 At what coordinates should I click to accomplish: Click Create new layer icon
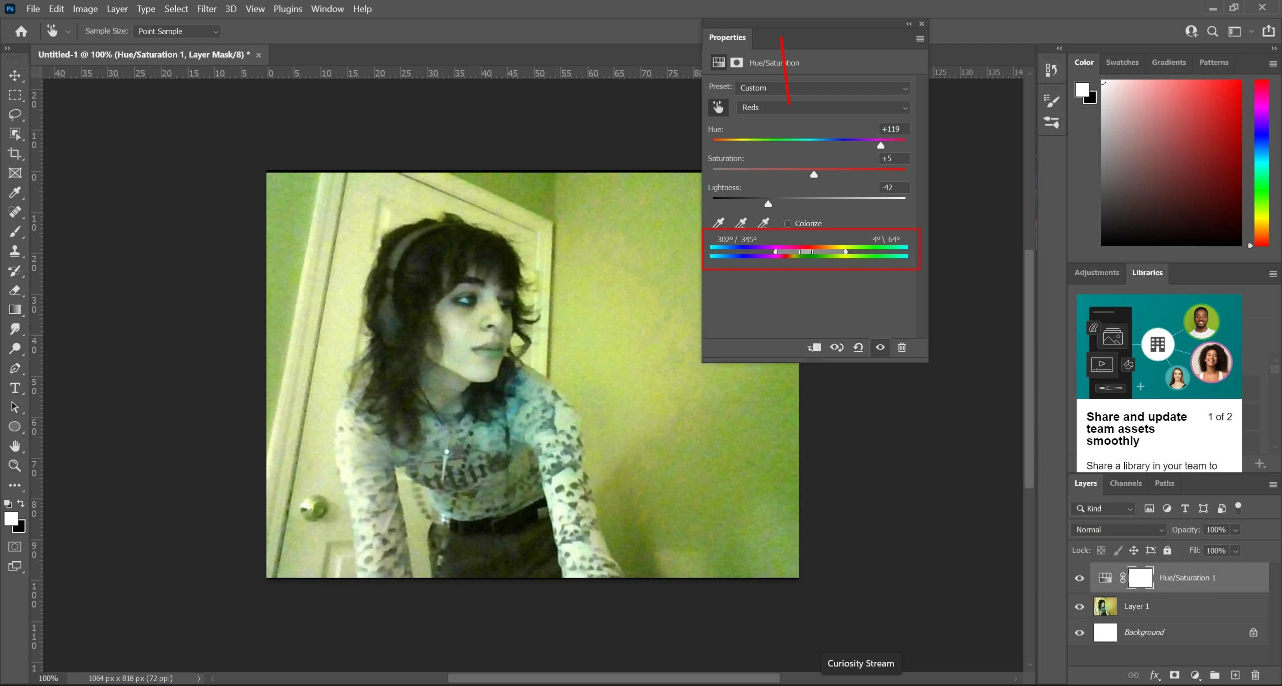pos(1235,675)
